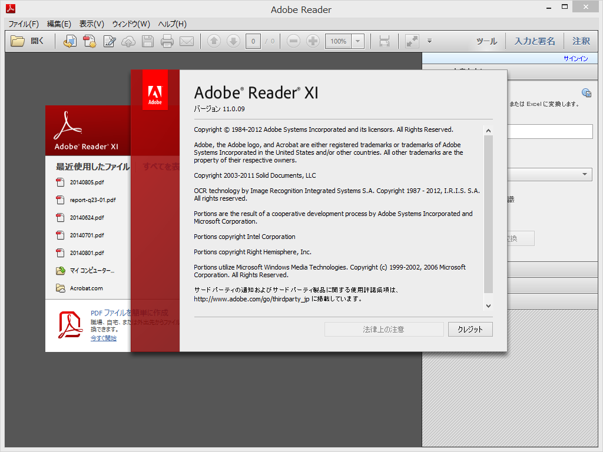Expand the toolbar overflow chevron
The height and width of the screenshot is (452, 603).
[429, 41]
